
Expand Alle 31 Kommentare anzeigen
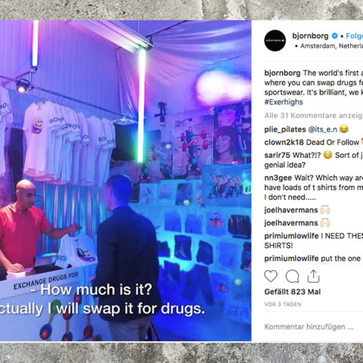(314, 116)
